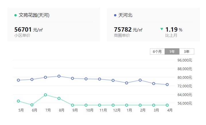Select green line point for 10月
This screenshot has width=206, height=125.
click(86, 105)
